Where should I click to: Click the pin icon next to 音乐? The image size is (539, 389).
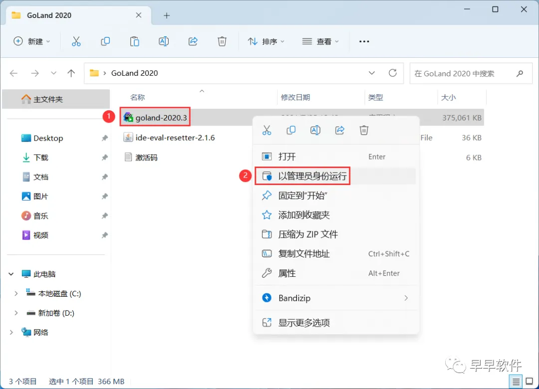pyautogui.click(x=104, y=216)
